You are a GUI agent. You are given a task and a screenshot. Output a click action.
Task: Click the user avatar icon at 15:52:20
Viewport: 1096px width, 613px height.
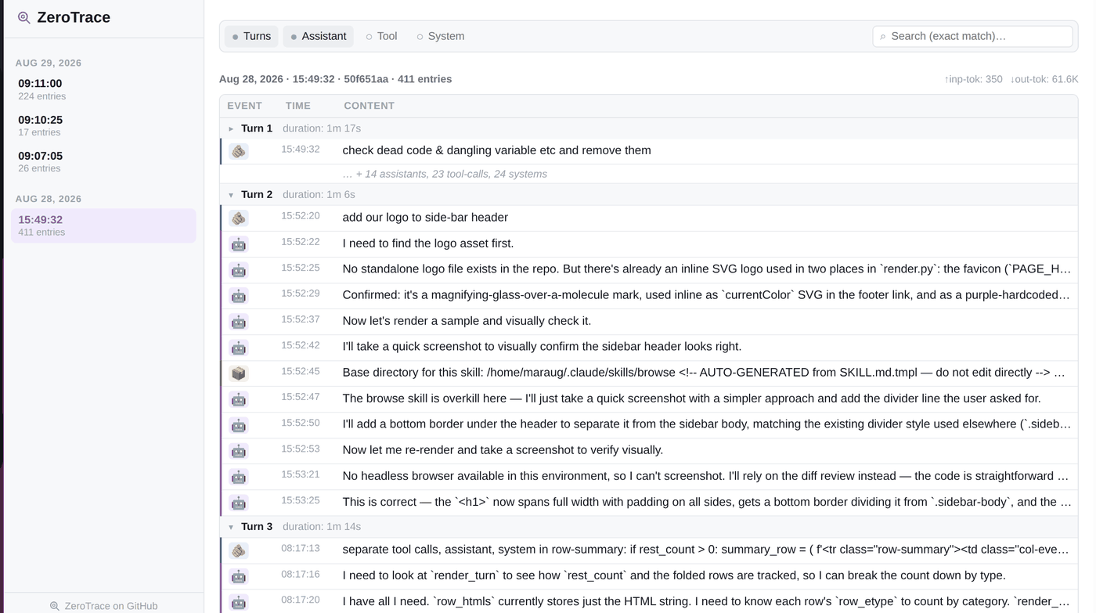(239, 218)
